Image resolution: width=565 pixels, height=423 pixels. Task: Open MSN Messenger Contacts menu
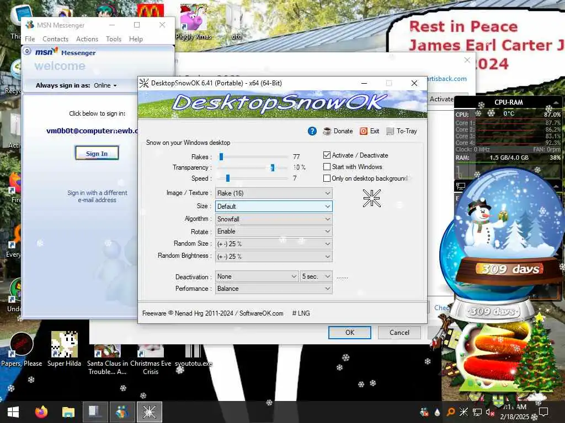[55, 39]
